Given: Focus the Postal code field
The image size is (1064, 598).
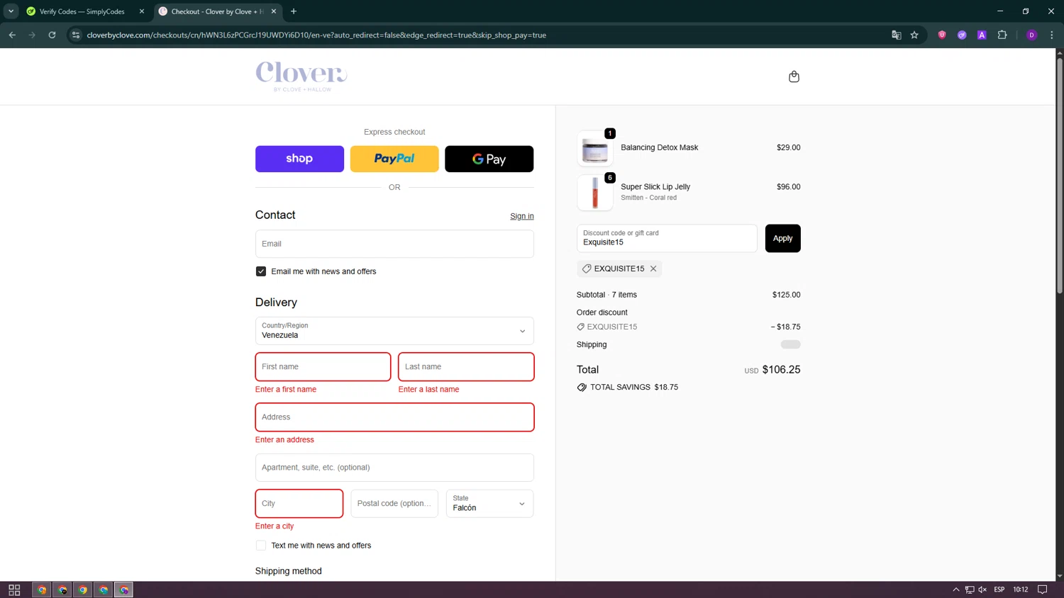Looking at the screenshot, I should 394,504.
